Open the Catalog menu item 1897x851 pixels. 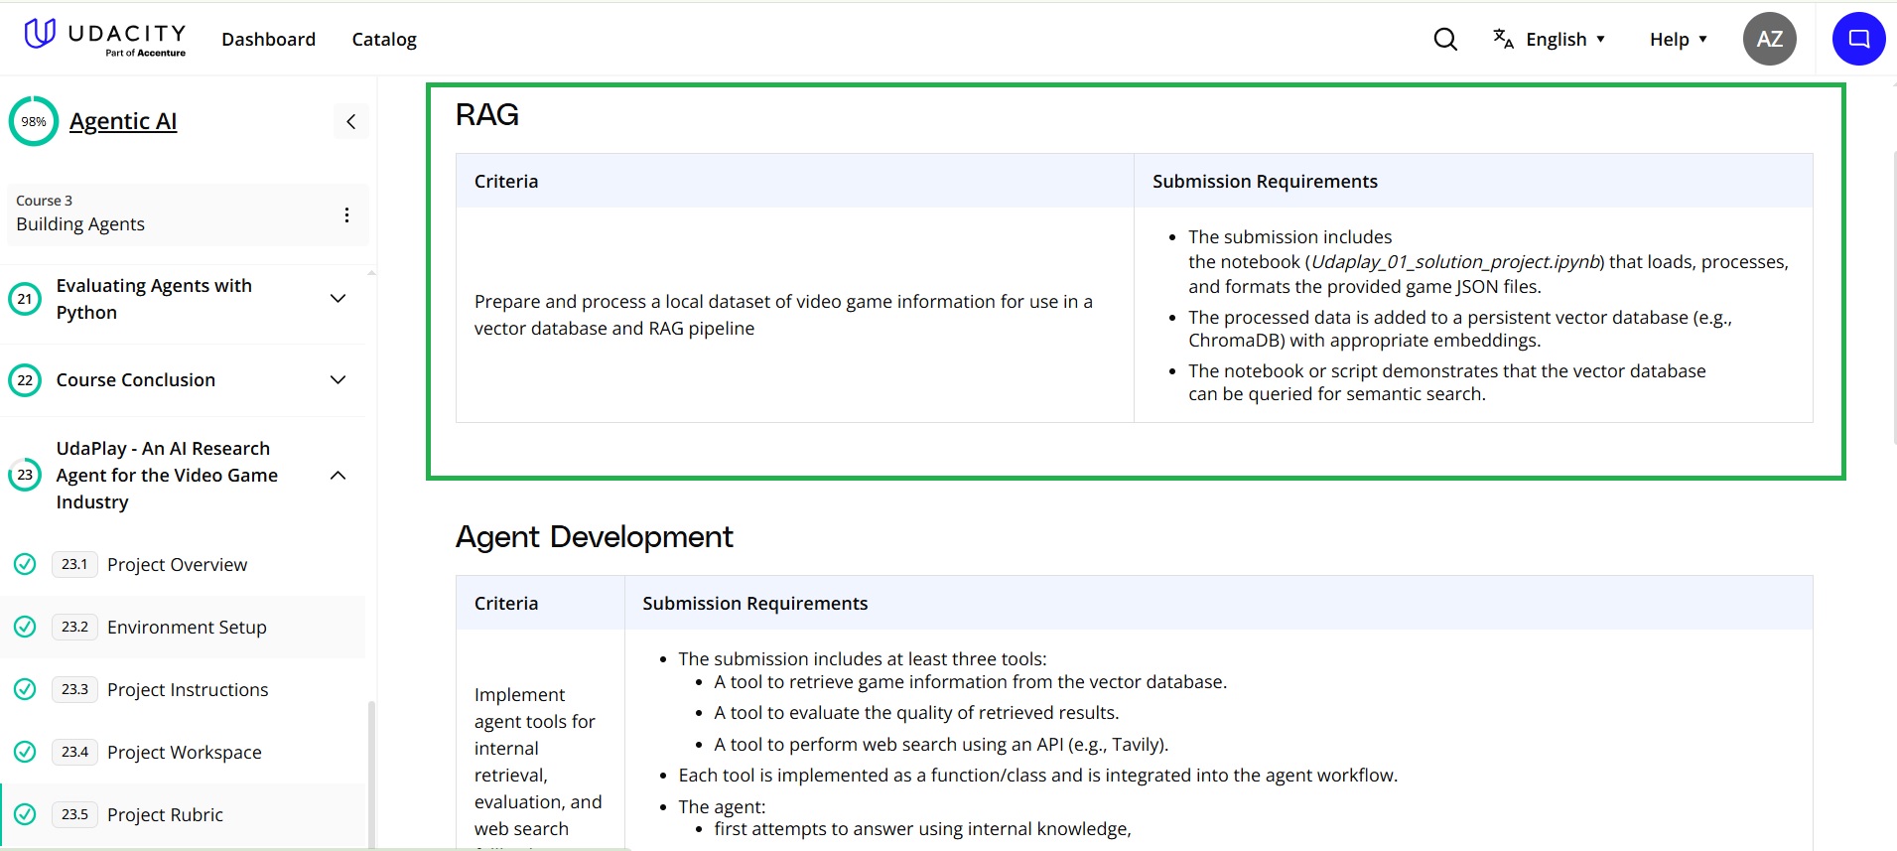384,40
